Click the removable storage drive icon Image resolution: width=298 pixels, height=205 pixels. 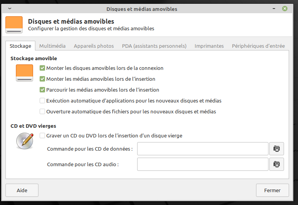(24, 73)
